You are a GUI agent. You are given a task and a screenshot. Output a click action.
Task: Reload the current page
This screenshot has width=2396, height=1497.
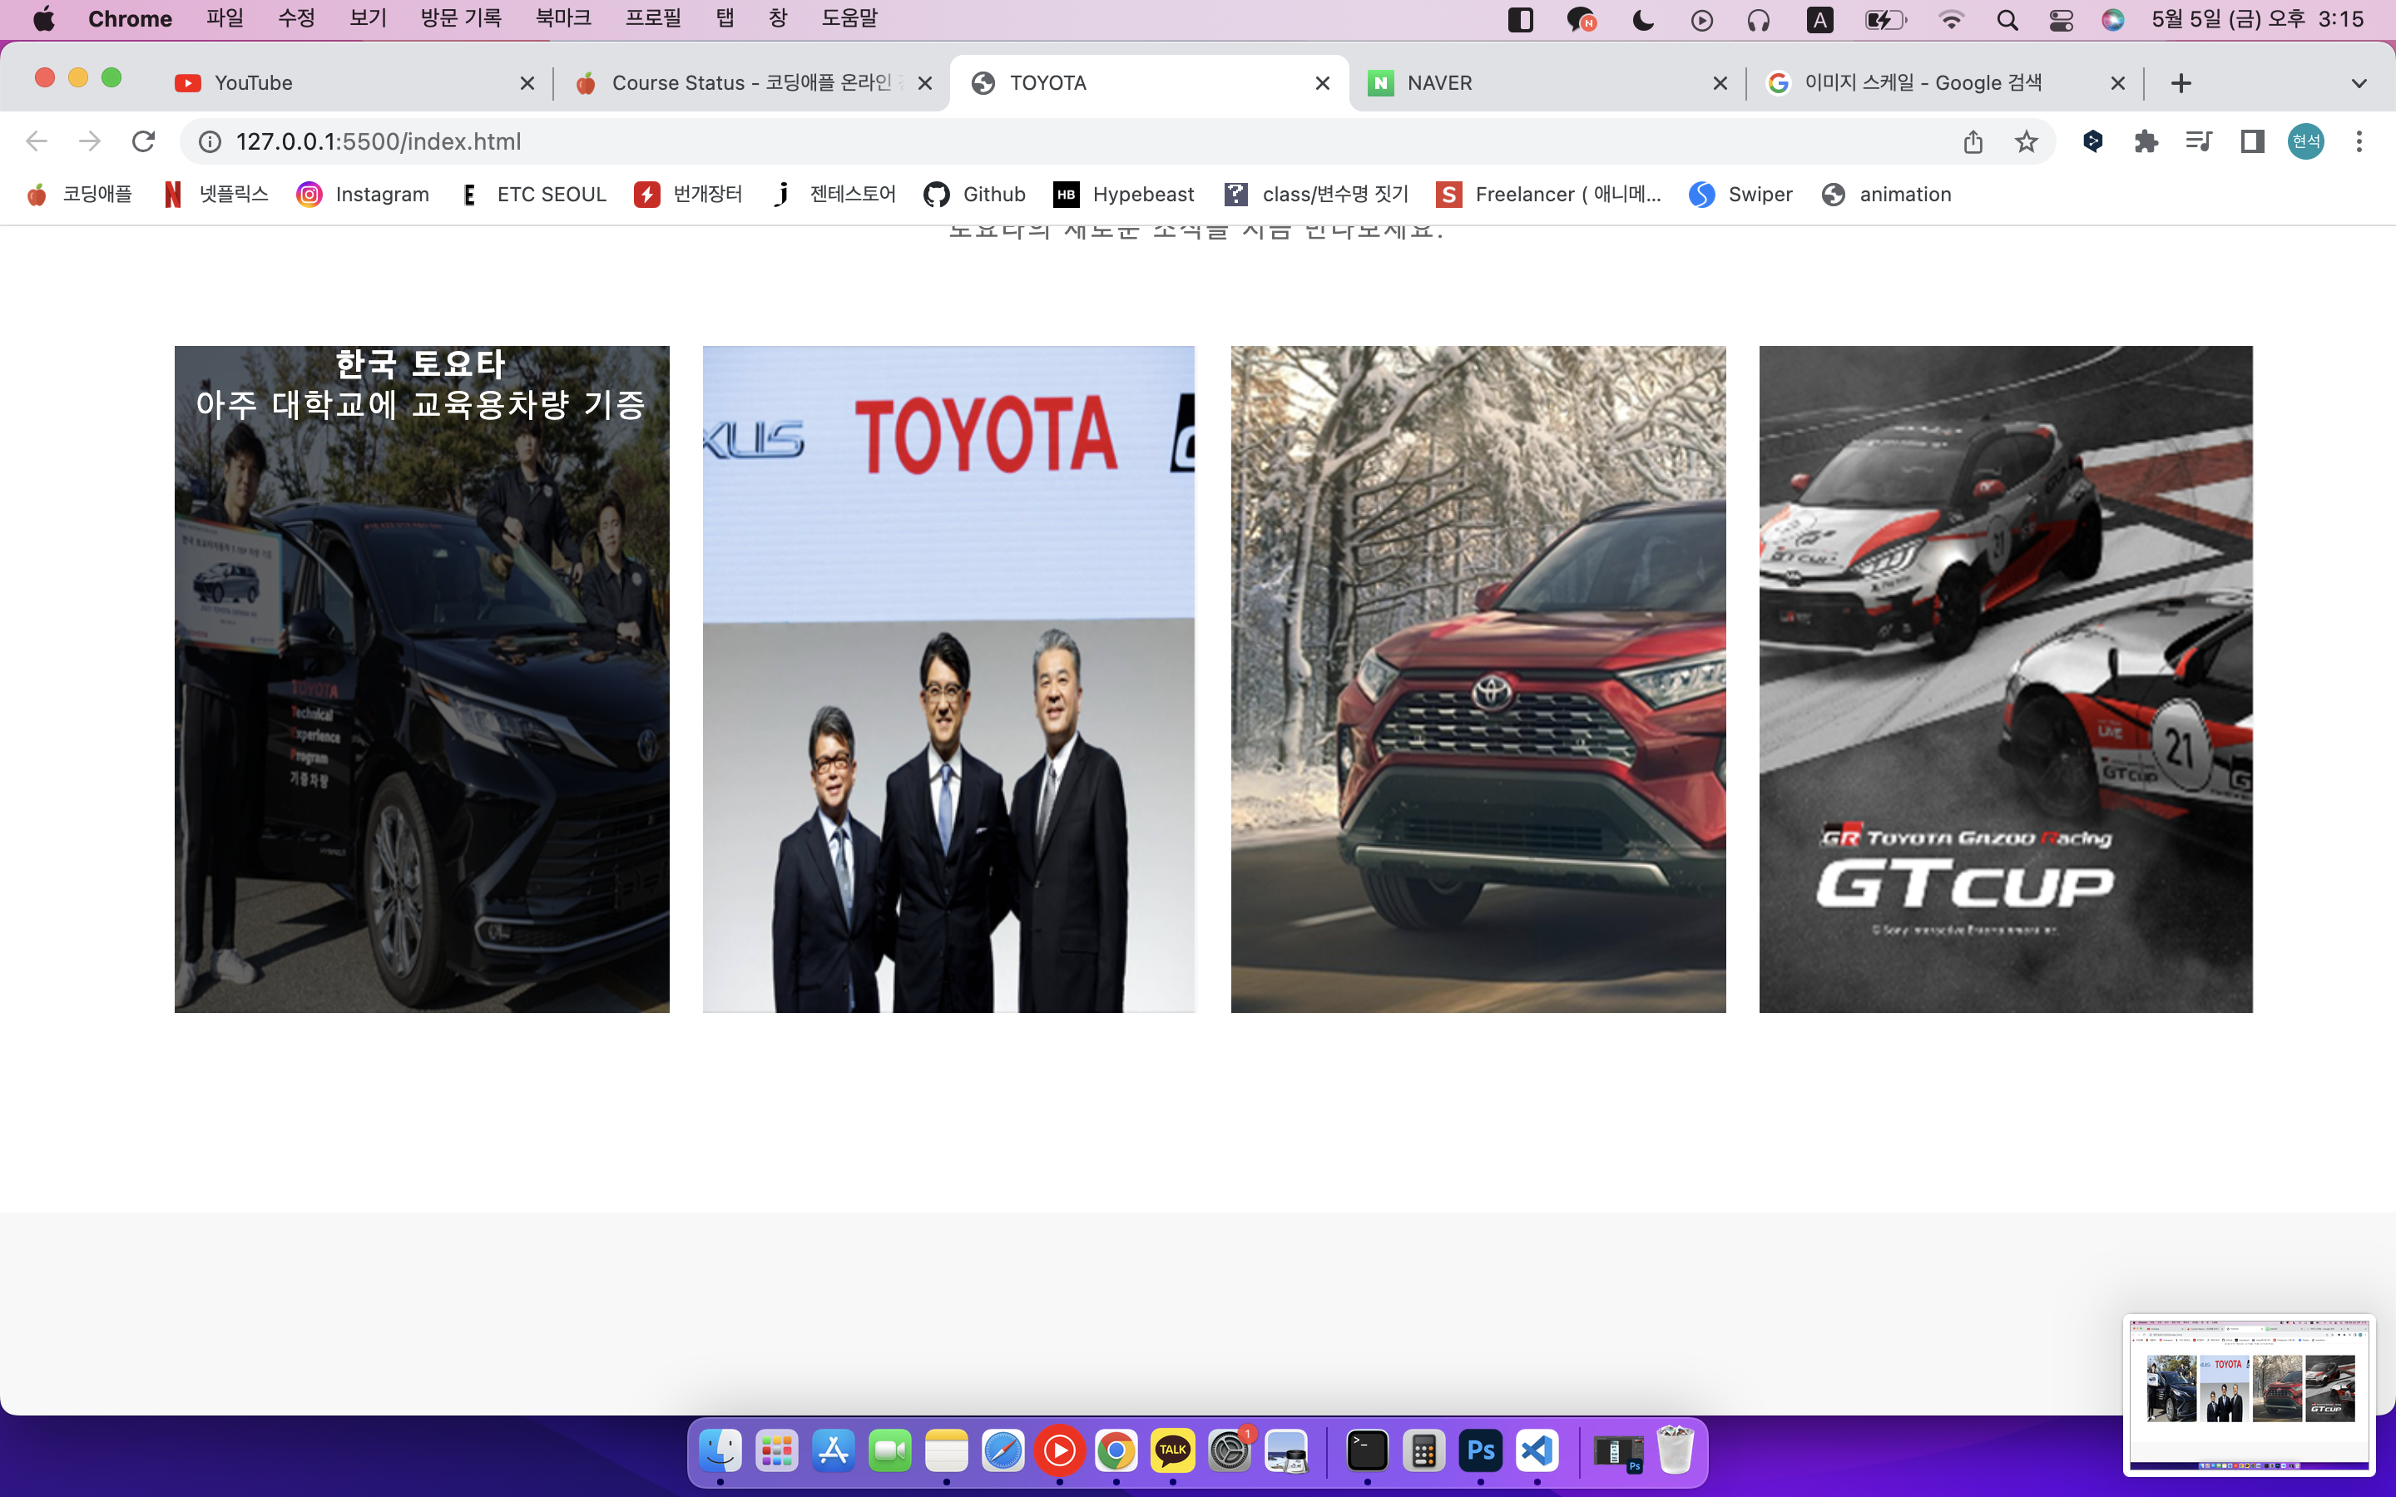144,141
